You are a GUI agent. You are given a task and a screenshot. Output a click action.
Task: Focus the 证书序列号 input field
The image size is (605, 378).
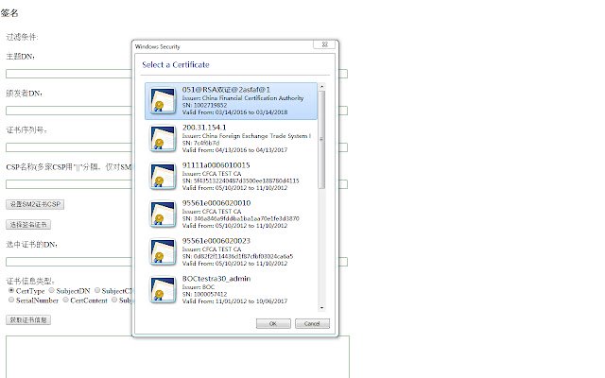click(x=177, y=147)
